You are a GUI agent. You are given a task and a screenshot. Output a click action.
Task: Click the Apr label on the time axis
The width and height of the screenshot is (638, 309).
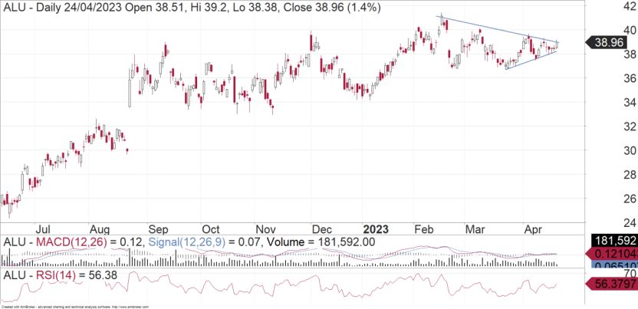[533, 229]
